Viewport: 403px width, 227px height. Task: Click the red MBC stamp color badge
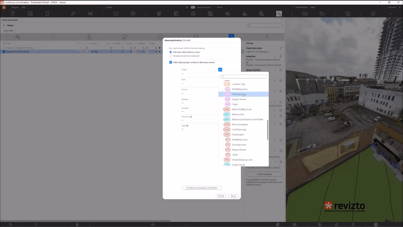(226, 109)
